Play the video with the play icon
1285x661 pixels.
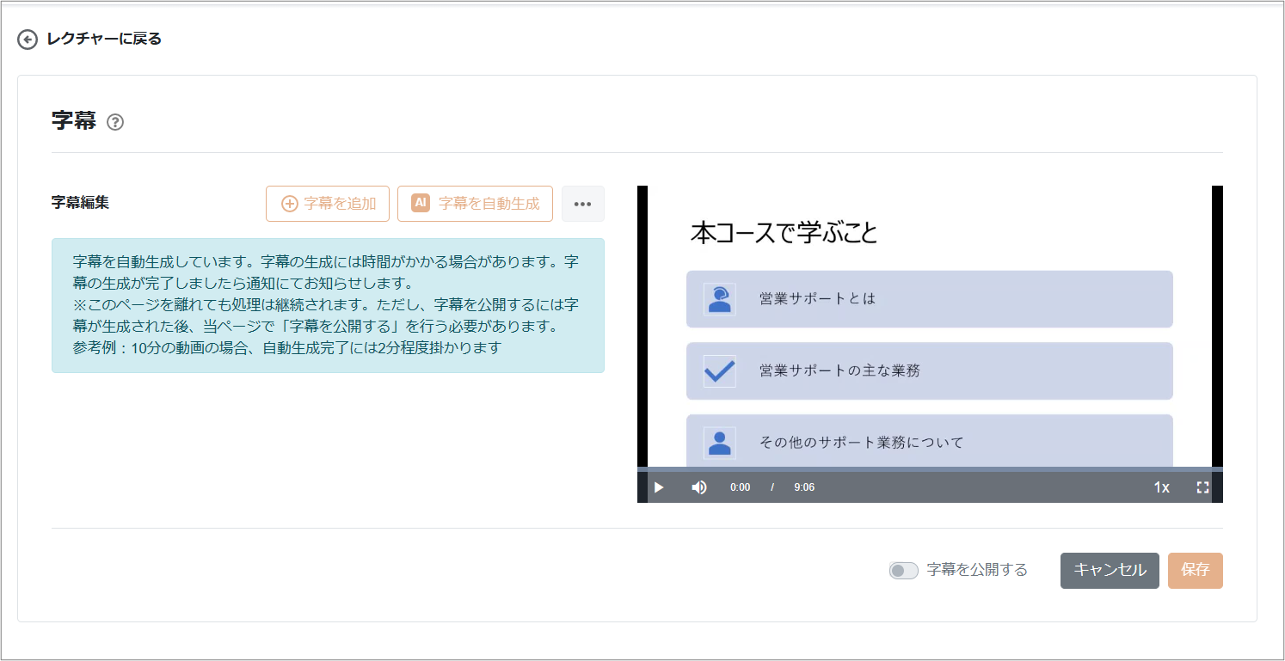(659, 487)
